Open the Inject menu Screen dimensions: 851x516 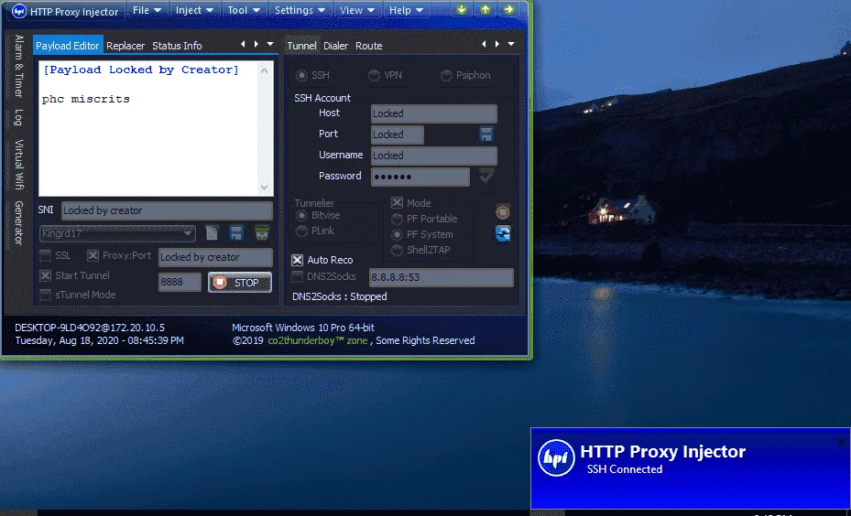coord(195,10)
